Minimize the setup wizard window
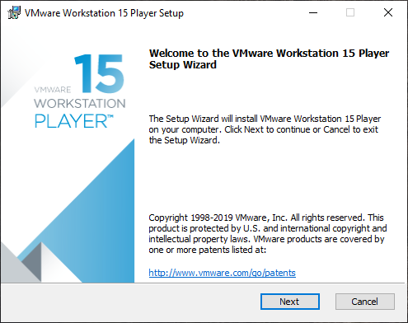This screenshot has height=323, width=408. pos(313,12)
